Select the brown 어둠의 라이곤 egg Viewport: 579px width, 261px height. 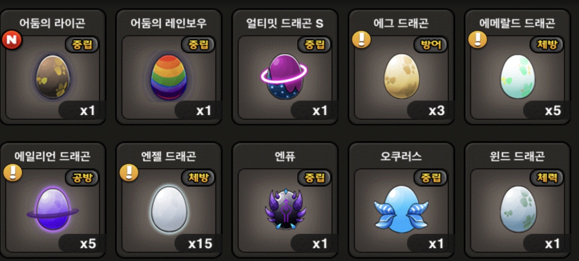pyautogui.click(x=53, y=77)
